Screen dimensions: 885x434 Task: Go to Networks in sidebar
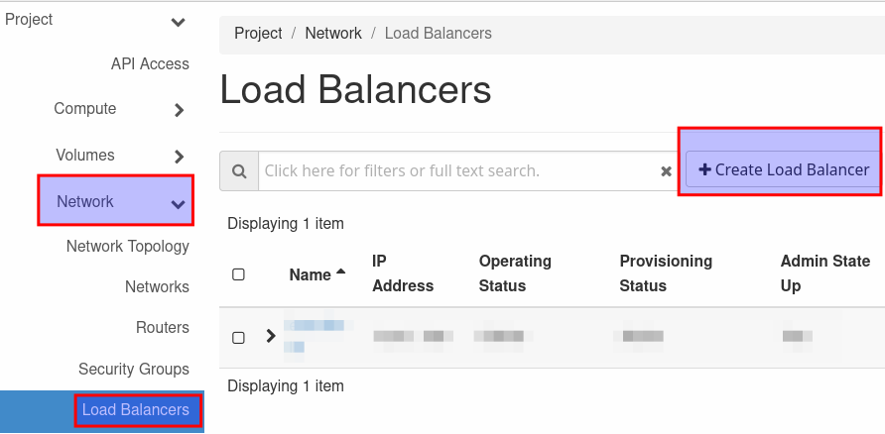(x=157, y=286)
